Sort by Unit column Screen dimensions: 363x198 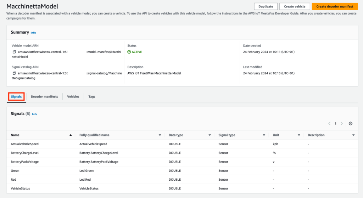pos(299,135)
